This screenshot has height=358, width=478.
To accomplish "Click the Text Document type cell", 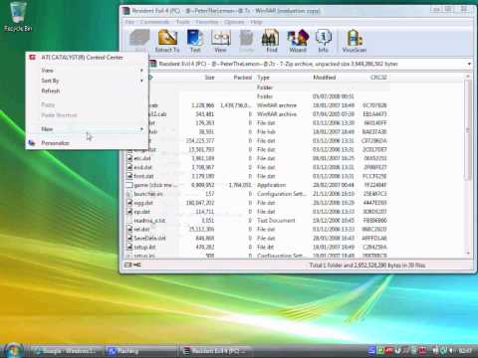I will 276,221.
